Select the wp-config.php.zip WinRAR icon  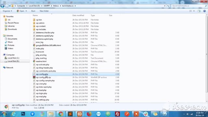click(x=34, y=77)
